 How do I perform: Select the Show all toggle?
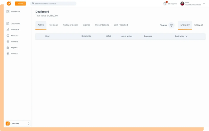pyautogui.click(x=198, y=25)
